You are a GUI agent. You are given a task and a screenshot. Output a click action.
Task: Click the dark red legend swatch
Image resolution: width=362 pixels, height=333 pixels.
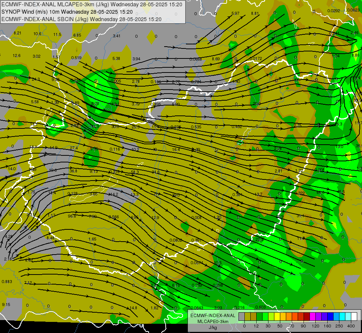[307, 316]
